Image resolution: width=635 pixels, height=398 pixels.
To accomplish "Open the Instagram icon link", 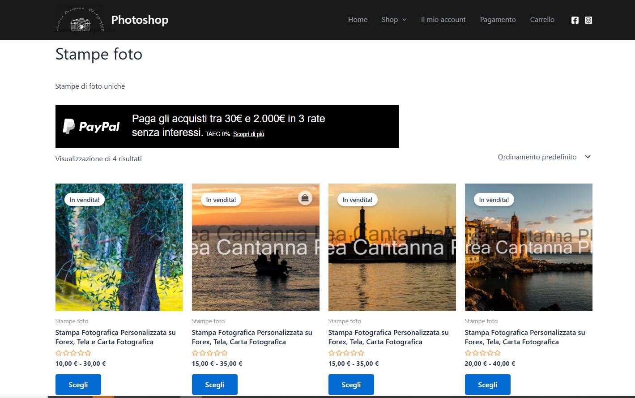I will [x=588, y=20].
